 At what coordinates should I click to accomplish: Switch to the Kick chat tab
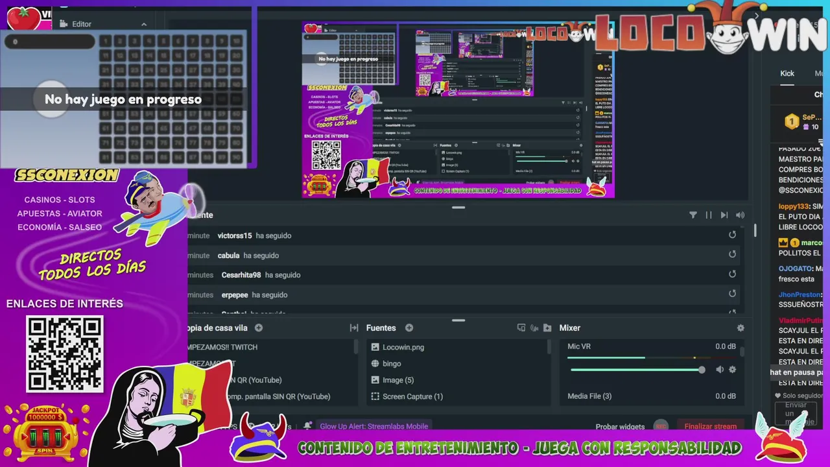pyautogui.click(x=787, y=74)
